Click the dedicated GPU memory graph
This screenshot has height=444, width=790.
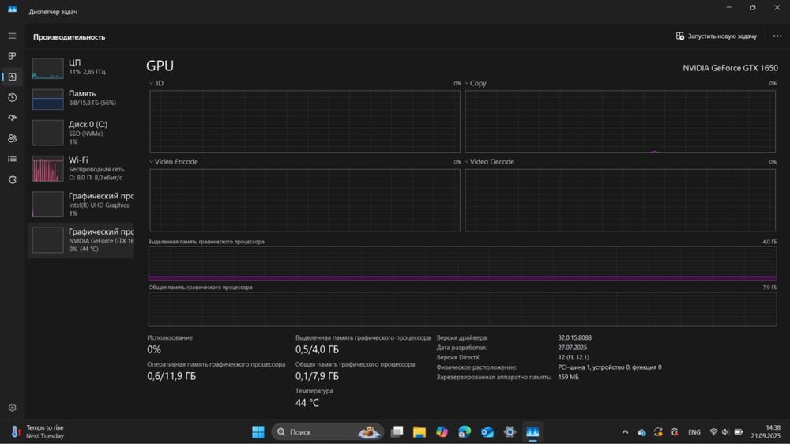(x=462, y=264)
